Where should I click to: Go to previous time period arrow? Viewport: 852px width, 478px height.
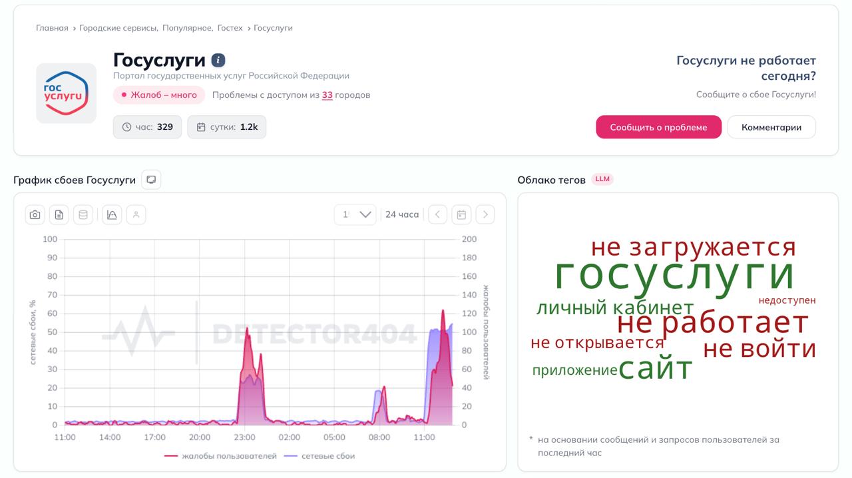[x=437, y=214]
